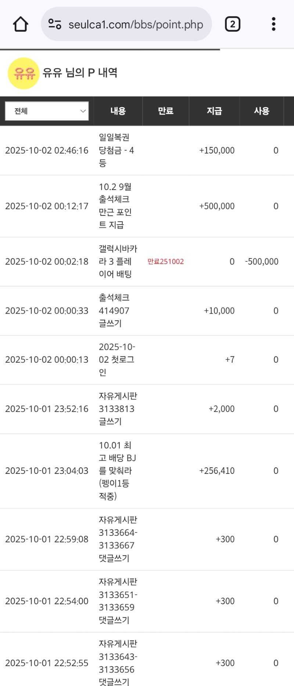294x686 pixels.
Task: Click the 유유 님의 P 내역 heading
Action: (x=80, y=73)
